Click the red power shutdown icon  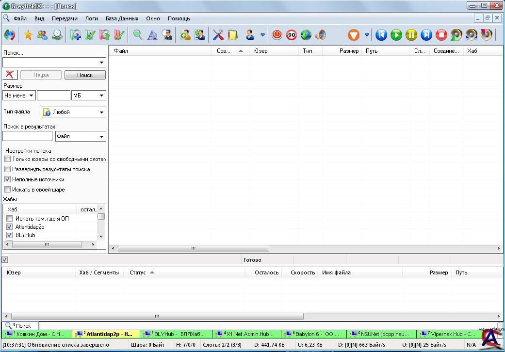(x=277, y=35)
